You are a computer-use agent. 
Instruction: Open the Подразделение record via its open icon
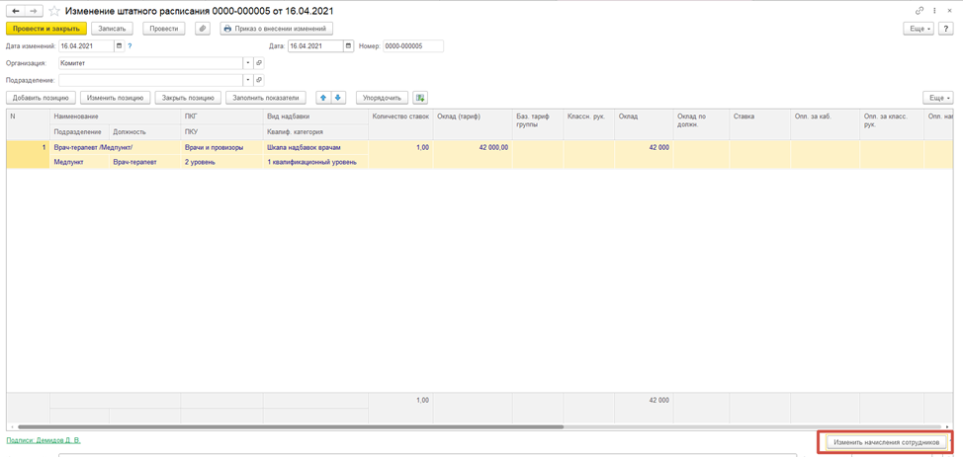(259, 80)
